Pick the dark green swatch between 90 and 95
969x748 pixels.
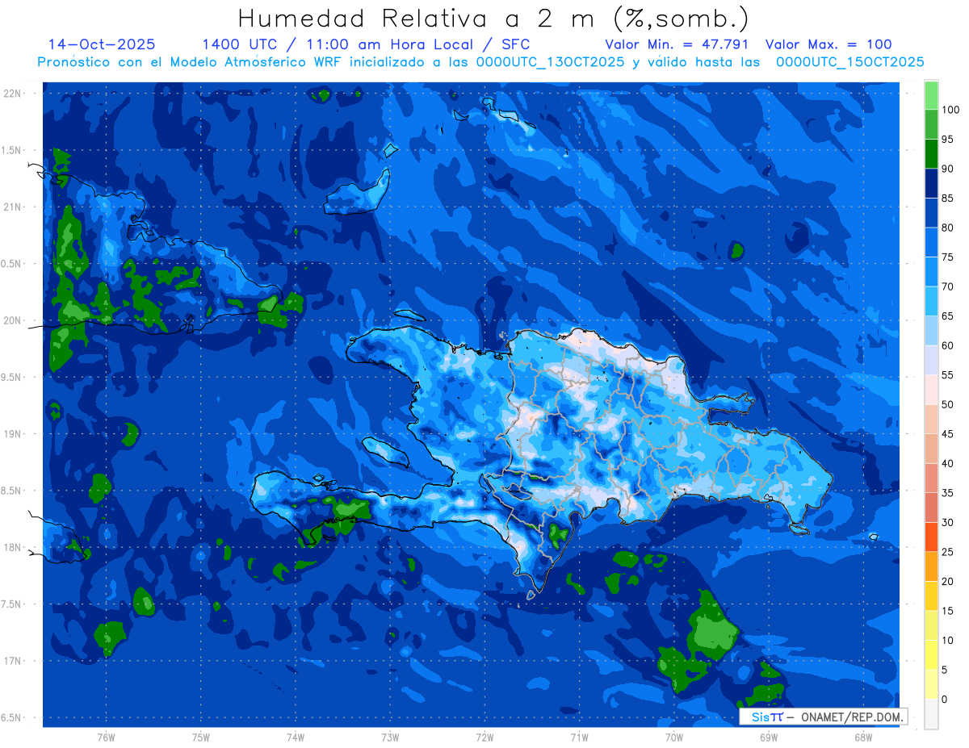pos(931,153)
